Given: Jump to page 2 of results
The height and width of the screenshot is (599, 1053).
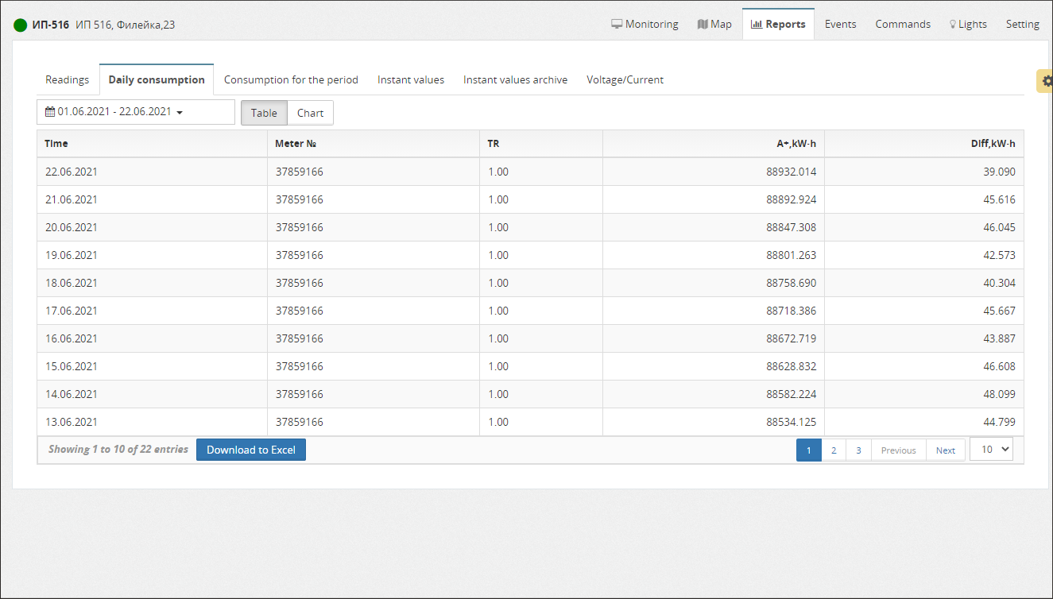Looking at the screenshot, I should [833, 450].
